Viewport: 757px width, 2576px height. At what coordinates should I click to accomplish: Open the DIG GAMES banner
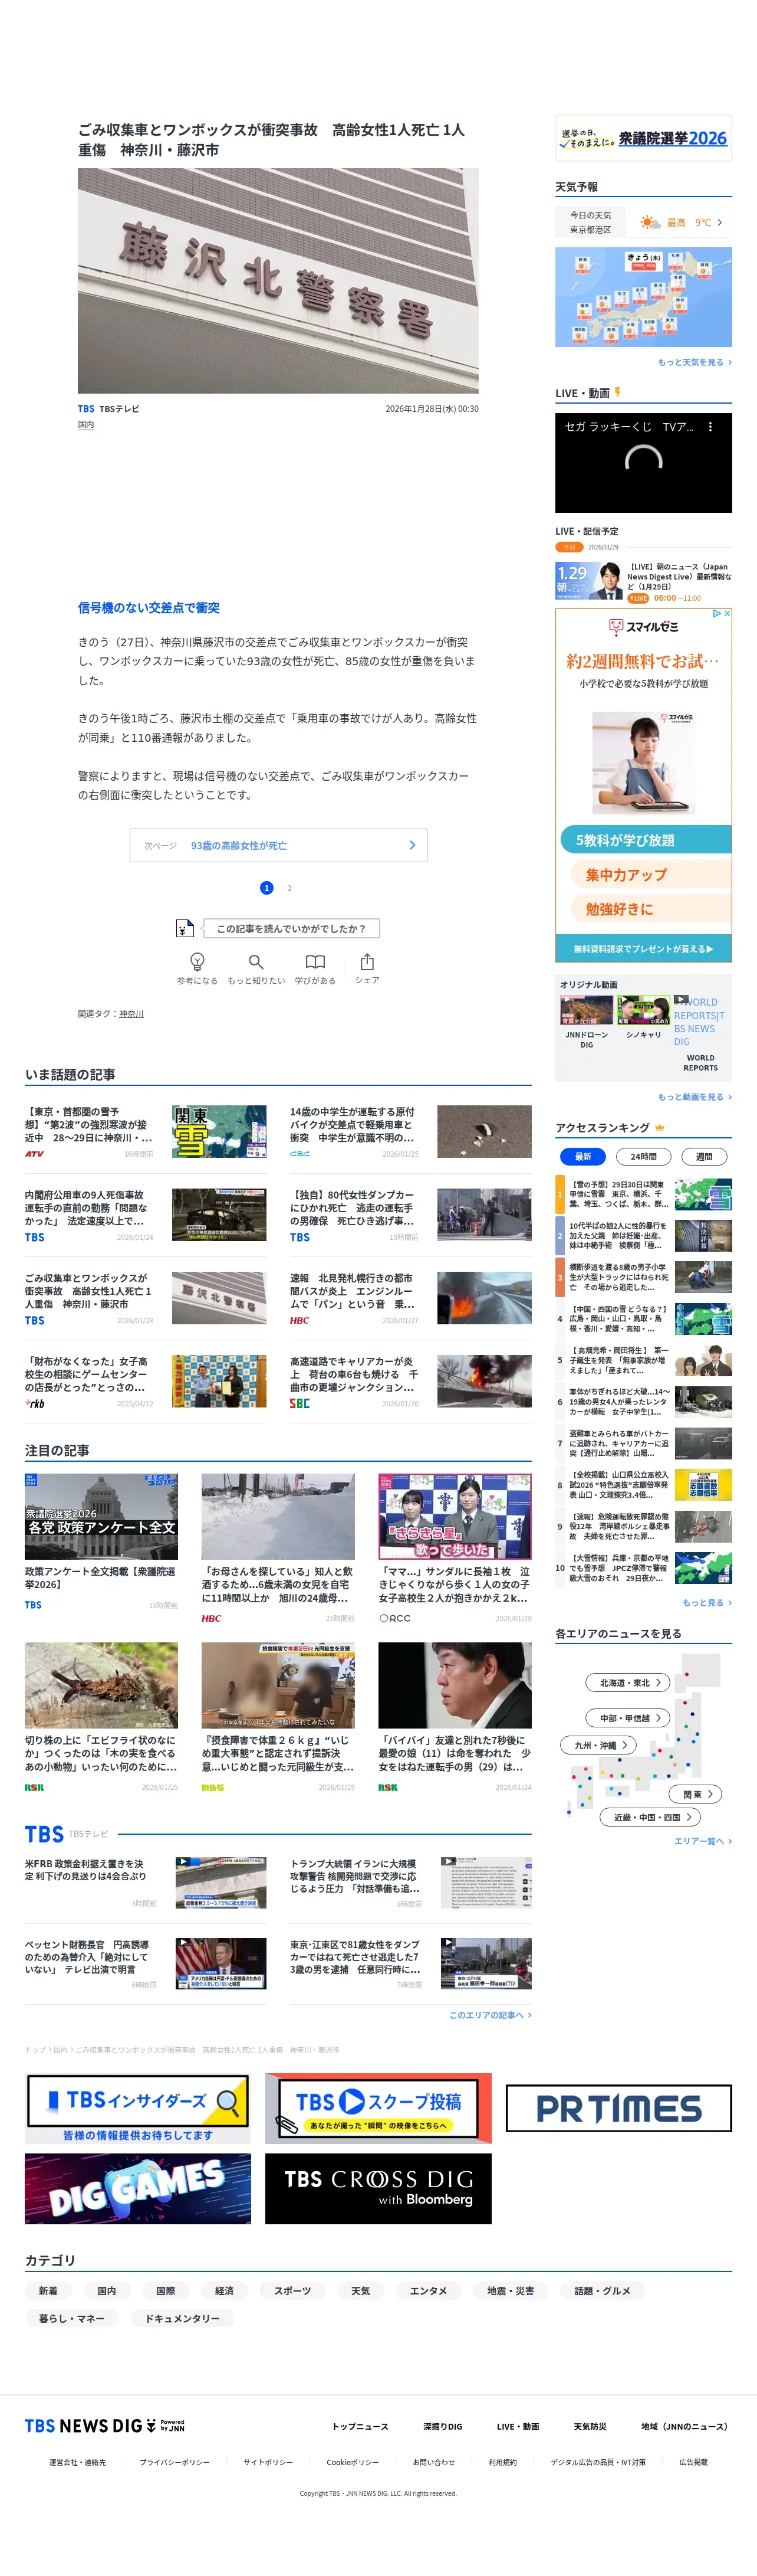point(138,2189)
